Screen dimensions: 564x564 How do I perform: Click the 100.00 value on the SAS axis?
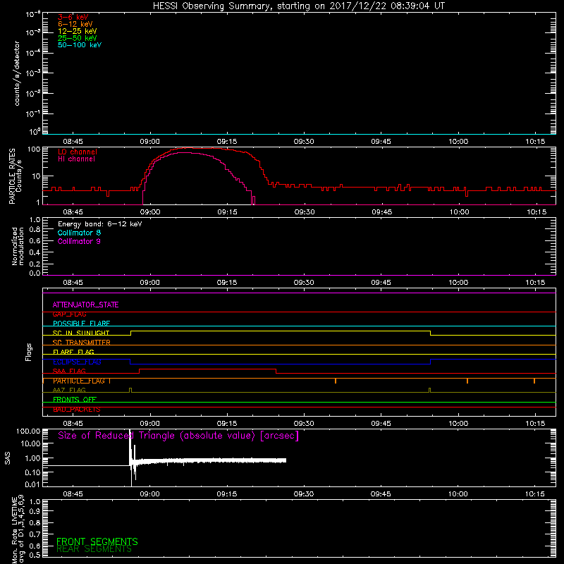click(x=28, y=431)
